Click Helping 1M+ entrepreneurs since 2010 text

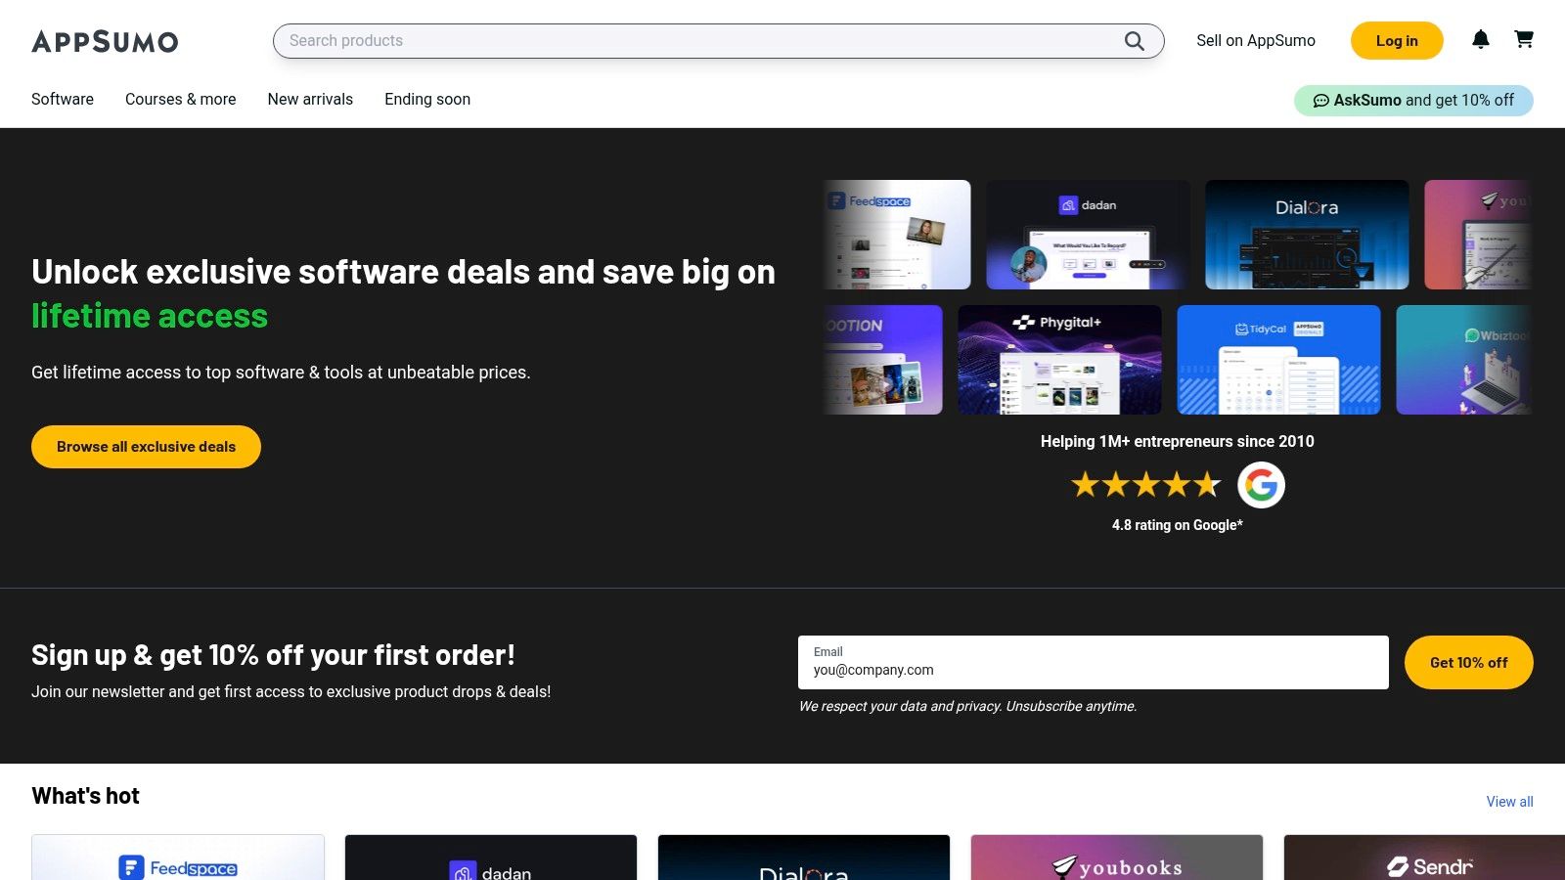click(x=1178, y=441)
